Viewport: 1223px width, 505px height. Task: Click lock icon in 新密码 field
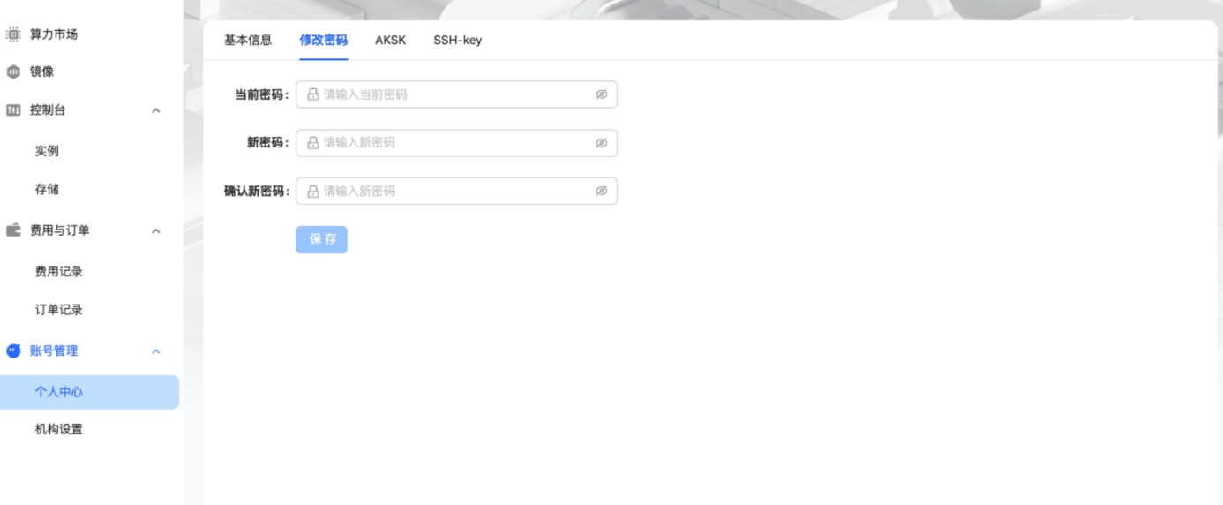point(312,143)
